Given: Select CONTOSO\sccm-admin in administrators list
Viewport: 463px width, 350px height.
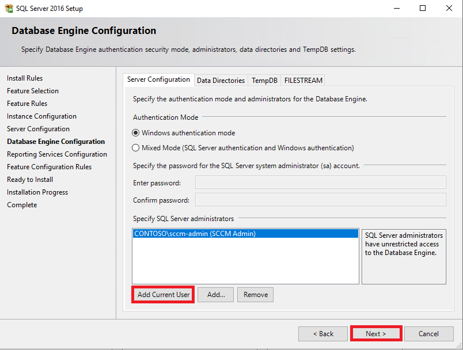Looking at the screenshot, I should coord(245,234).
